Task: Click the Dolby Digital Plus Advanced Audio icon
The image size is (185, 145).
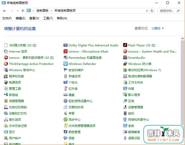Action: pyautogui.click(x=65, y=45)
